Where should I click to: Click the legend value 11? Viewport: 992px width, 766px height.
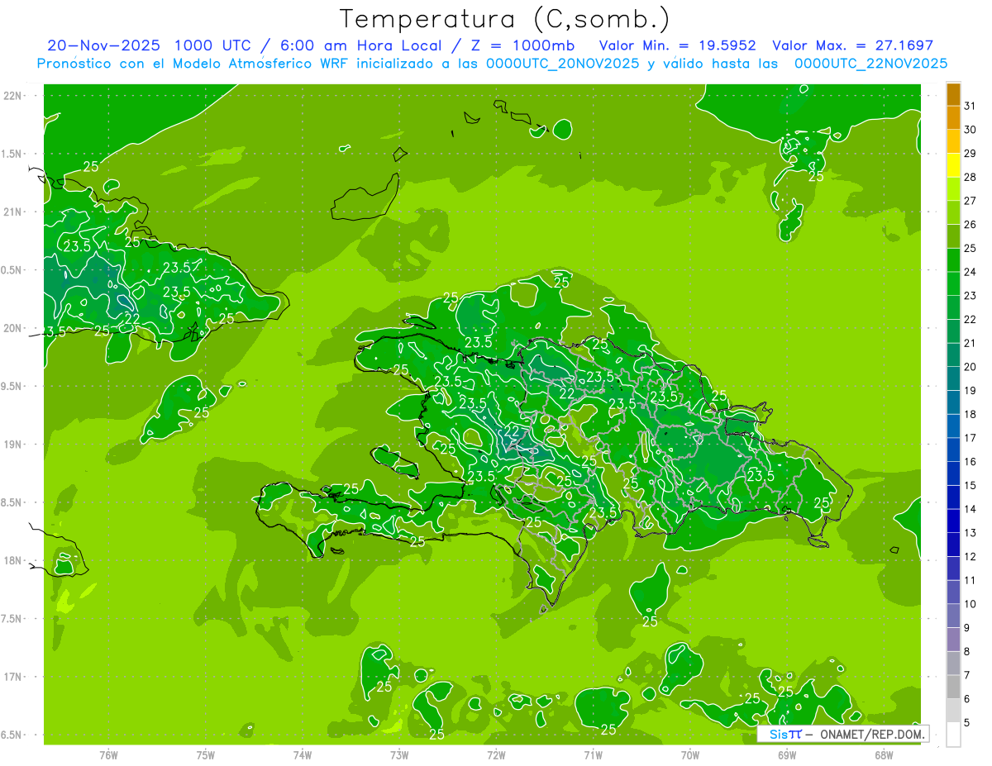coord(971,581)
